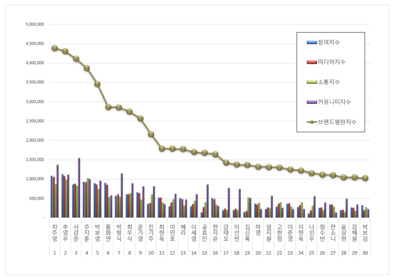Click the 브랜드평판지수 line marker in legend

tap(312, 122)
